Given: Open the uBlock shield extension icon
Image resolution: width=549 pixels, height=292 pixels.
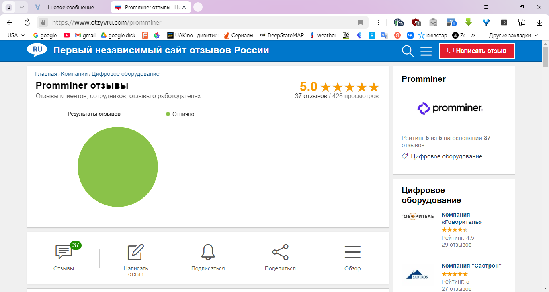Looking at the screenshot, I should (416, 22).
